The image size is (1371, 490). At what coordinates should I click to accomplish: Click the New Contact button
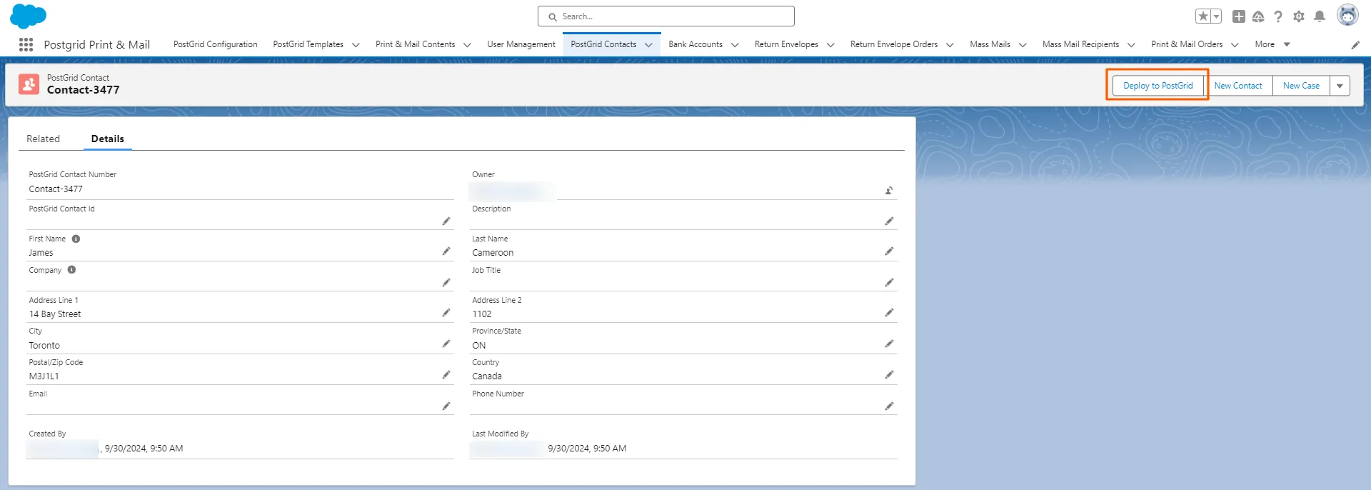coord(1237,86)
